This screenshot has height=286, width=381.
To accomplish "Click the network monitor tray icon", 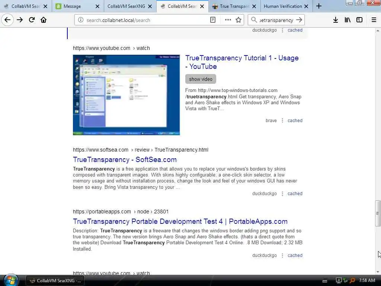I will click(x=339, y=280).
